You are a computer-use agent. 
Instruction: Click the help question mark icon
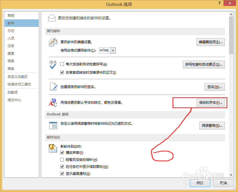coord(219,3)
